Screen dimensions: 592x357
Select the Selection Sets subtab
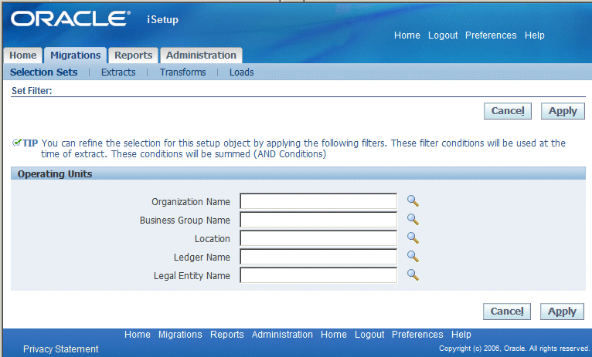(x=44, y=72)
